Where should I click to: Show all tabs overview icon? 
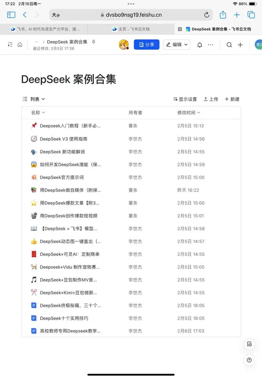[x=251, y=15]
